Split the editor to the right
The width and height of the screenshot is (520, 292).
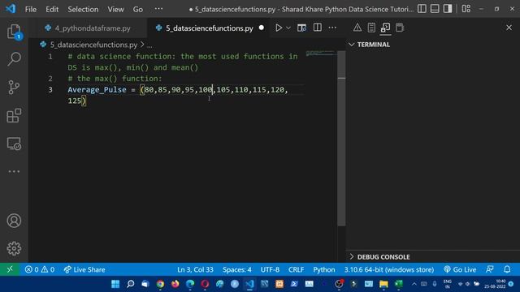318,28
